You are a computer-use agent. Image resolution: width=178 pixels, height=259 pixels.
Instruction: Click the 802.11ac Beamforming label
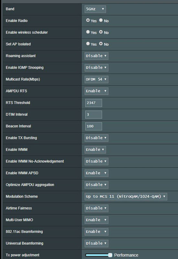click(24, 232)
